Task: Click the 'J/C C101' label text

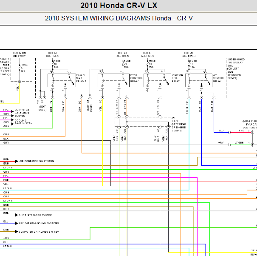Action: pyautogui.click(x=175, y=119)
